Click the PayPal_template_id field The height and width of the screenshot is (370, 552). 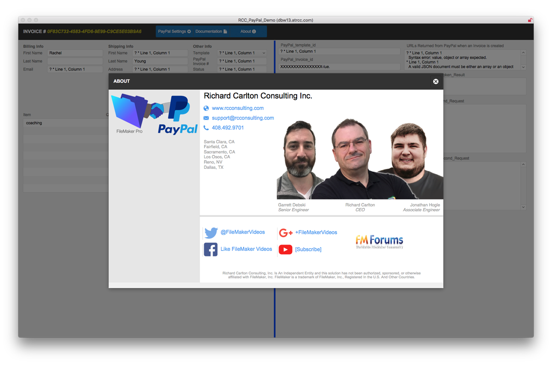click(340, 52)
